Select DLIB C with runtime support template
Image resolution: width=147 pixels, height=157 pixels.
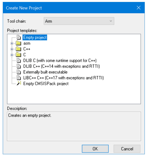click(60, 60)
